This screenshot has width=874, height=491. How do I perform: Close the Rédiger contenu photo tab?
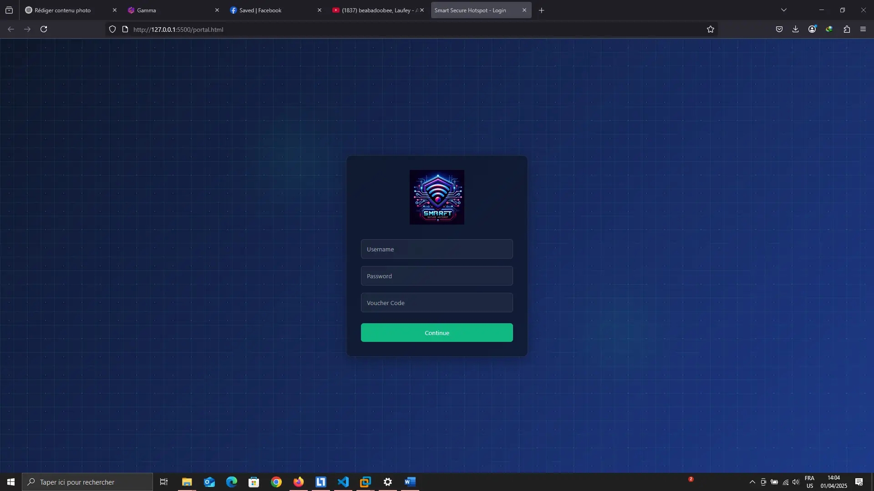tap(115, 10)
